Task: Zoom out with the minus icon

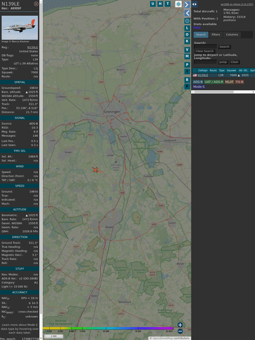Action: click(180, 331)
